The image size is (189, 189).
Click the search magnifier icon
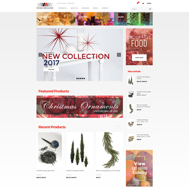coord(150,9)
